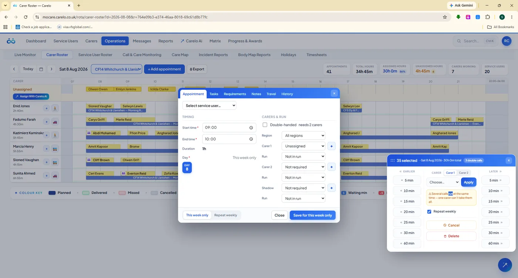Image resolution: width=518 pixels, height=278 pixels.
Task: Click Assign With Carelo AI
Action: click(x=31, y=97)
